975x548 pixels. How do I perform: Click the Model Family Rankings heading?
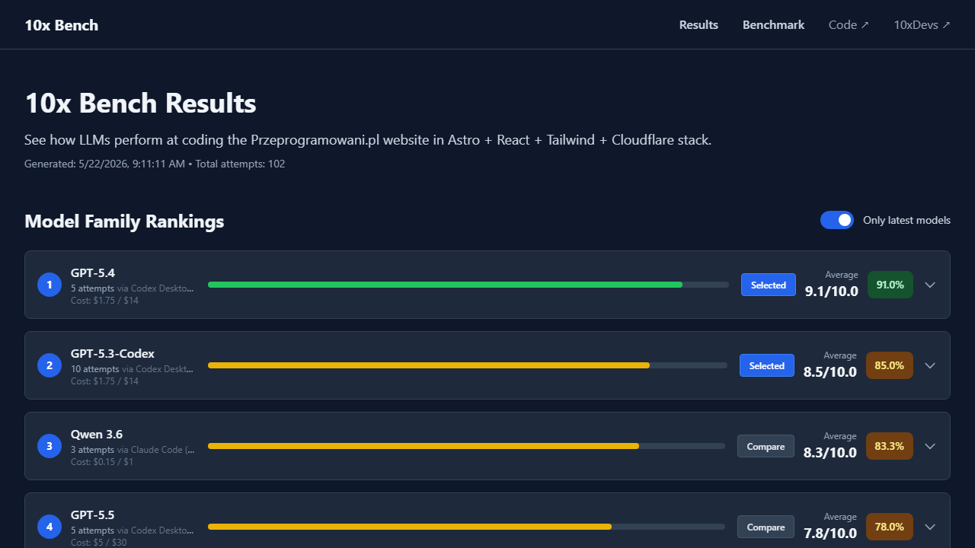[x=124, y=221]
